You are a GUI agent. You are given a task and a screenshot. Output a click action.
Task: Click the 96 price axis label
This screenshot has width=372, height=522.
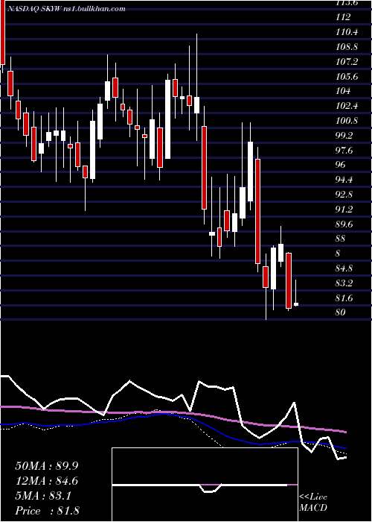[341, 165]
